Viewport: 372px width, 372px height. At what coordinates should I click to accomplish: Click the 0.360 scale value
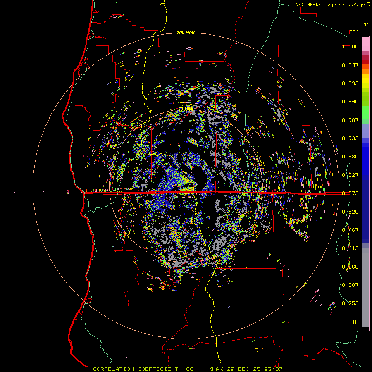click(350, 267)
